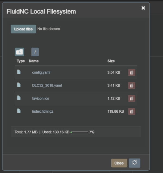Open the config.yaml file name
This screenshot has width=163, height=173.
coord(41,72)
